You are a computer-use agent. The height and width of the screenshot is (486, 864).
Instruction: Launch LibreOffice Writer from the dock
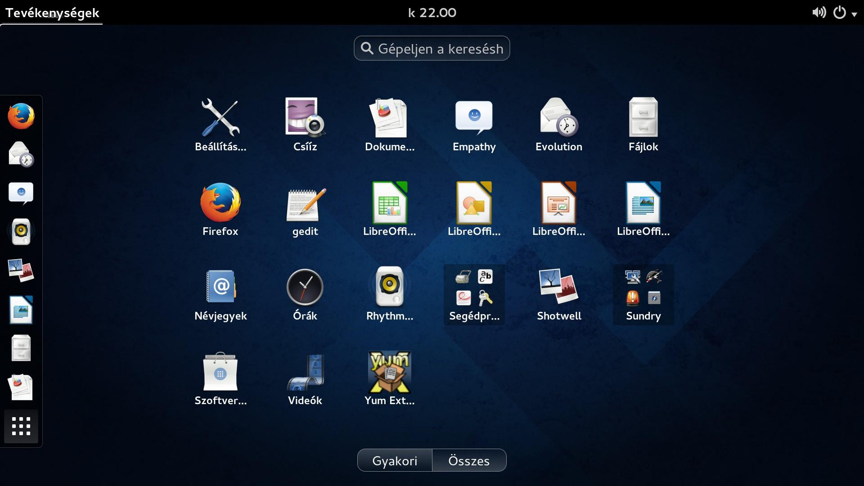[21, 310]
